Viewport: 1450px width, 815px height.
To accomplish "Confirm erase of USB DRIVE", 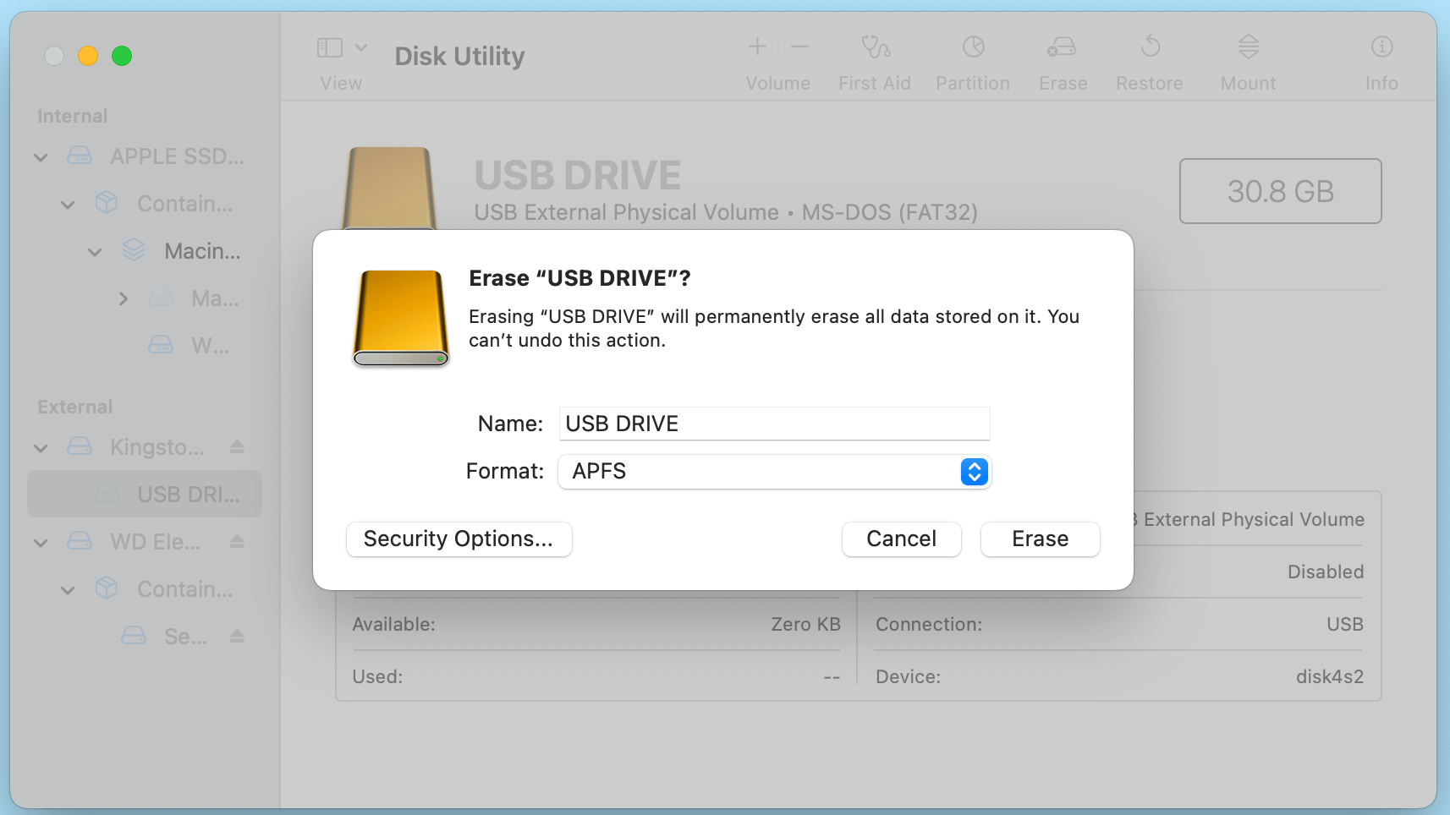I will pos(1039,539).
